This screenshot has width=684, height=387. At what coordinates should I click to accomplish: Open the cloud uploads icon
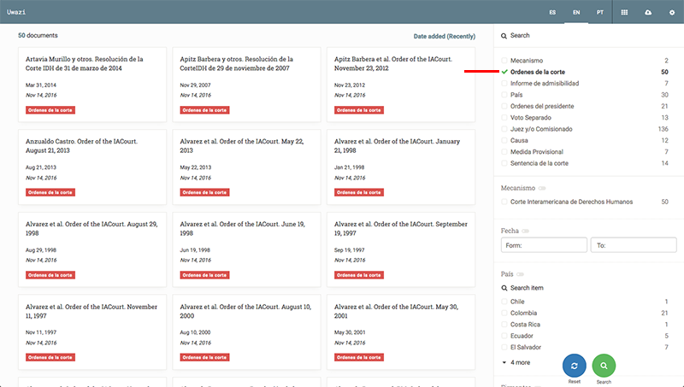click(x=648, y=12)
